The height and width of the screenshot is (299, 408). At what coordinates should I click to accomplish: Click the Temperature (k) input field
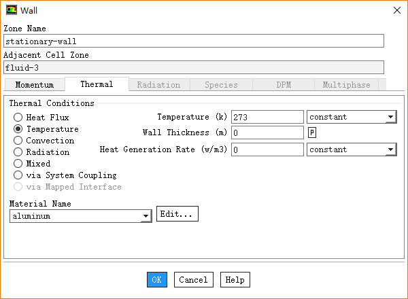click(267, 117)
